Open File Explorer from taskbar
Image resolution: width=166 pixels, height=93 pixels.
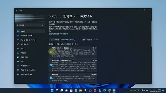pyautogui.click(x=81, y=90)
